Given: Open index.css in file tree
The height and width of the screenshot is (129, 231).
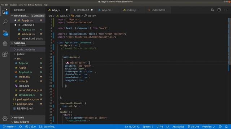Looking at the screenshot, I should click(x=28, y=77).
